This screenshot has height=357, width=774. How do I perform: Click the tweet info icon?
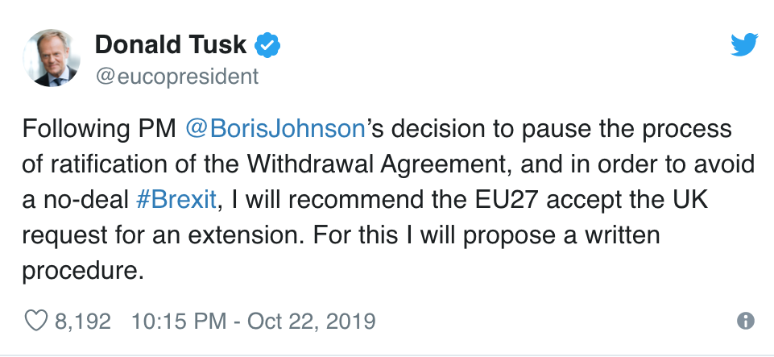pyautogui.click(x=746, y=321)
